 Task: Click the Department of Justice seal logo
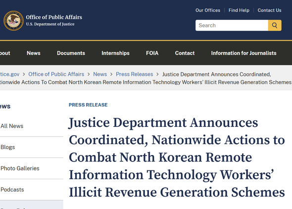point(13,21)
